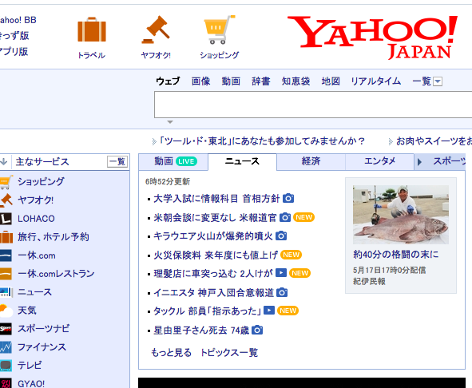The image size is (472, 388).
Task: Click the gavel icon beside ヤフオク! in sidebar
Action: coord(6,200)
